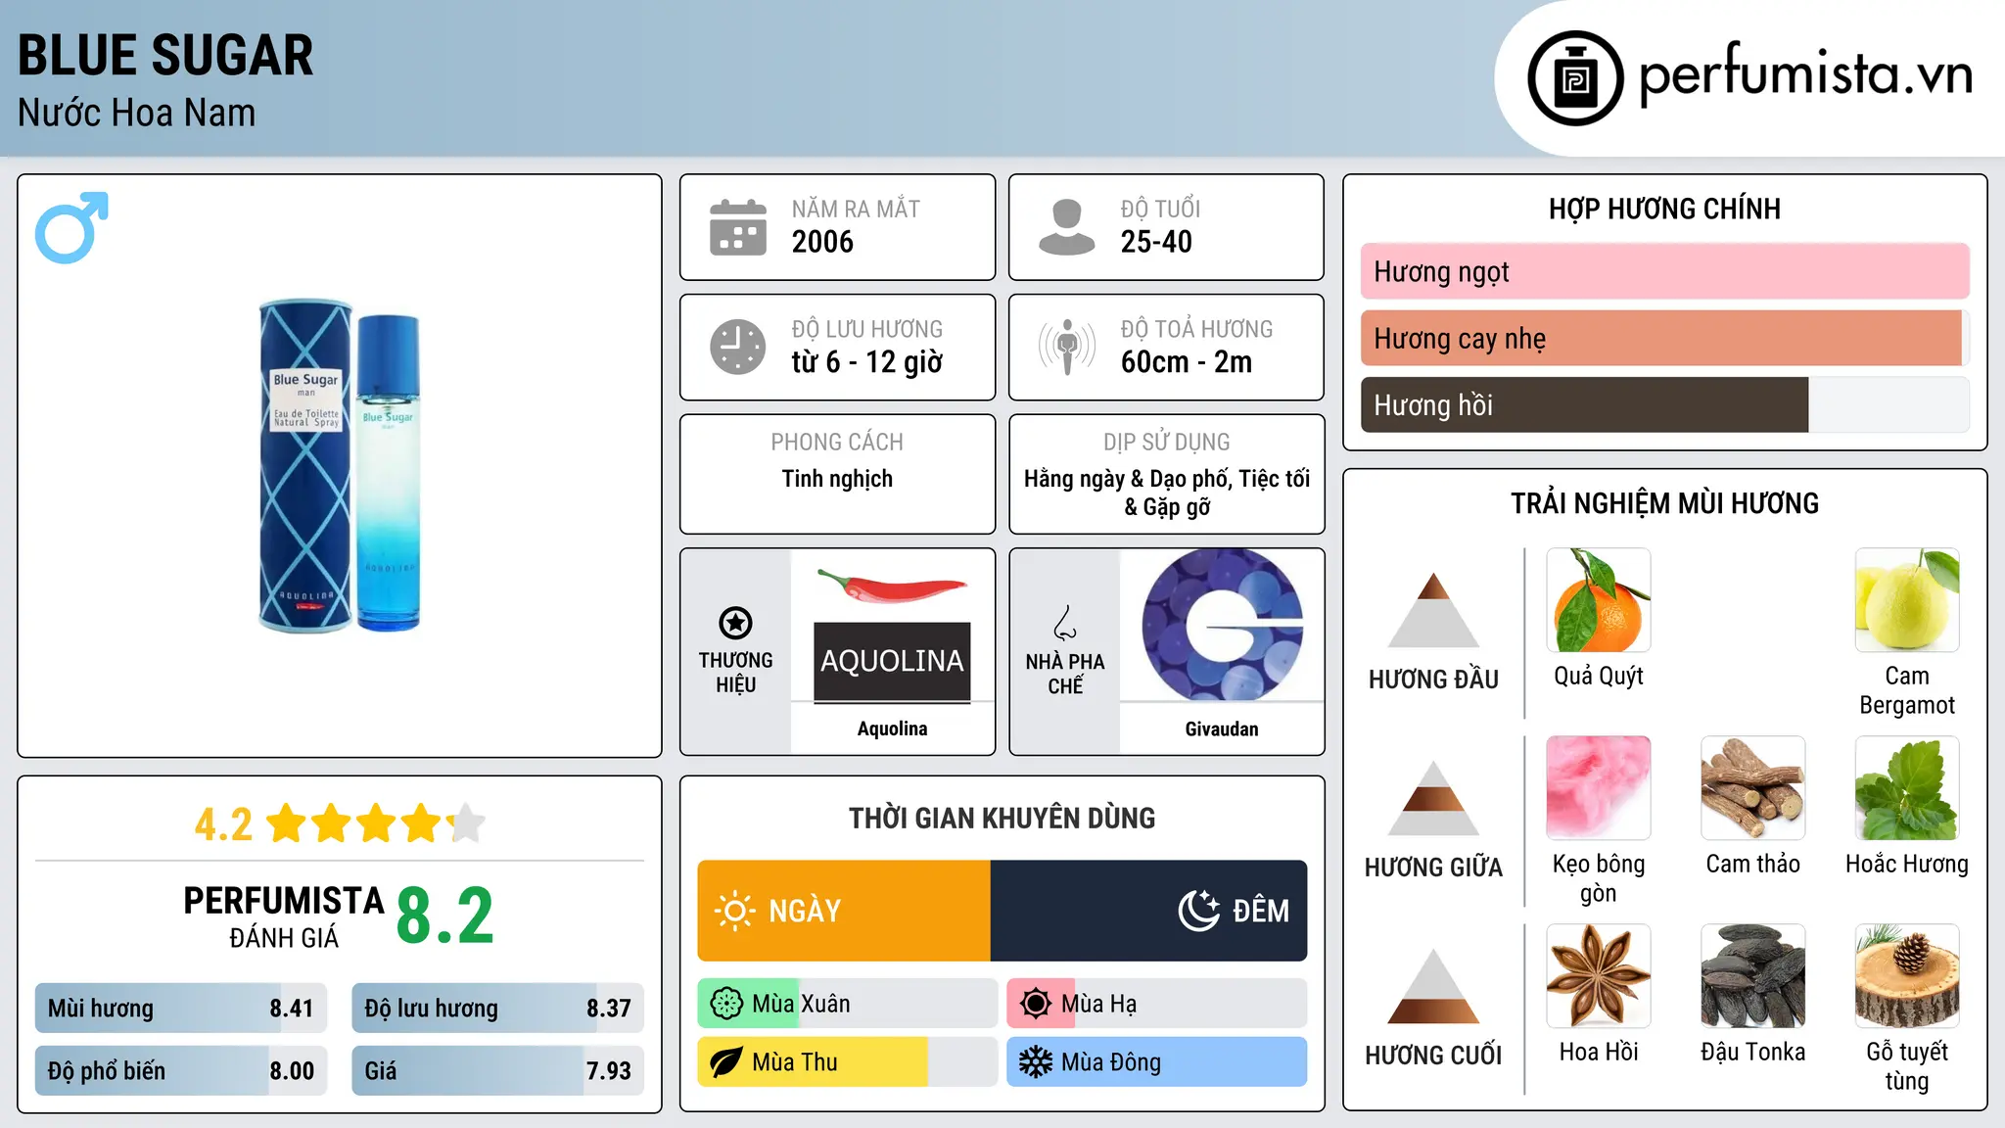
Task: Click the snowflake icon for Mùa Đông
Action: pyautogui.click(x=1036, y=1062)
